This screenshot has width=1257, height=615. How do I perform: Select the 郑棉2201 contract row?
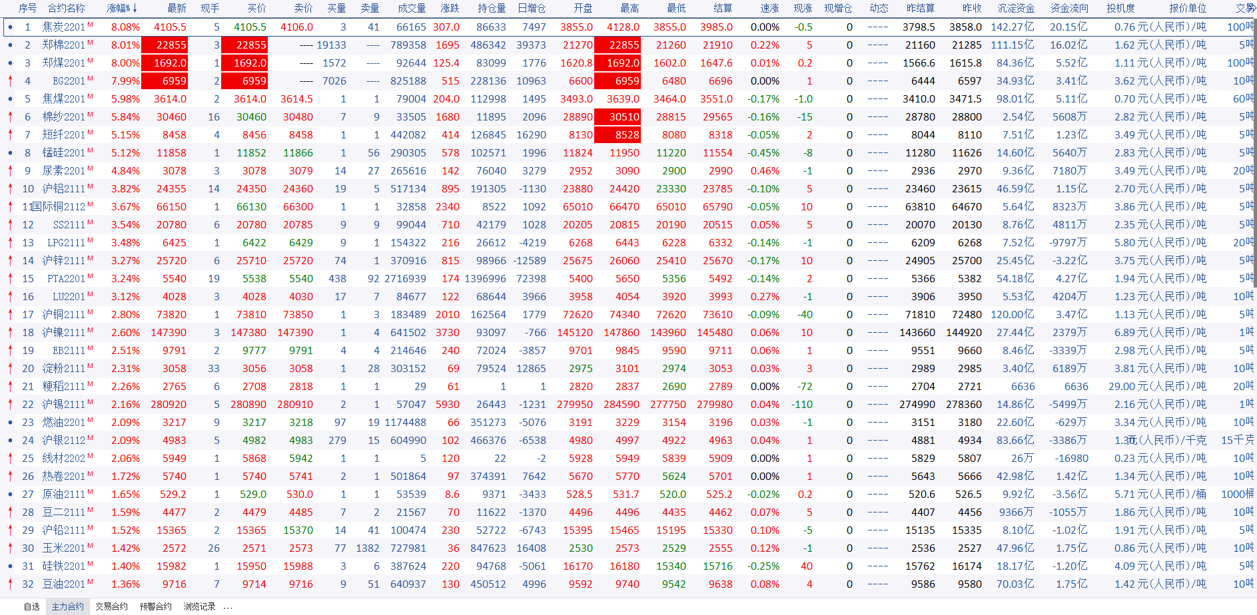click(x=629, y=45)
